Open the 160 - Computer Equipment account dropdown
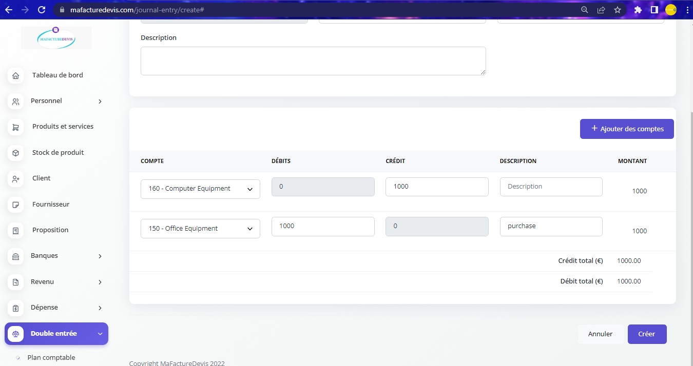This screenshot has width=693, height=366. tap(200, 189)
